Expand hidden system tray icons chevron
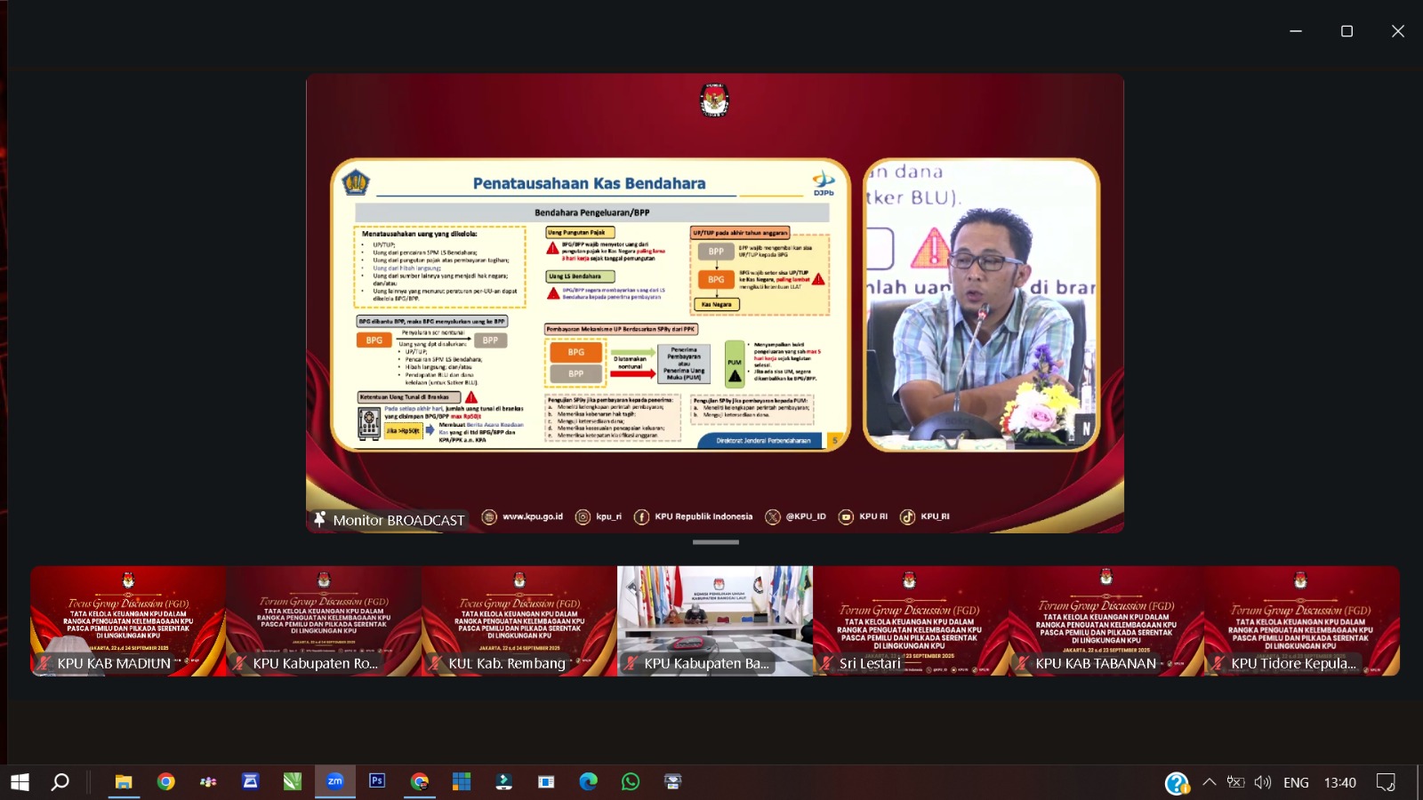The width and height of the screenshot is (1423, 800). pyautogui.click(x=1209, y=782)
